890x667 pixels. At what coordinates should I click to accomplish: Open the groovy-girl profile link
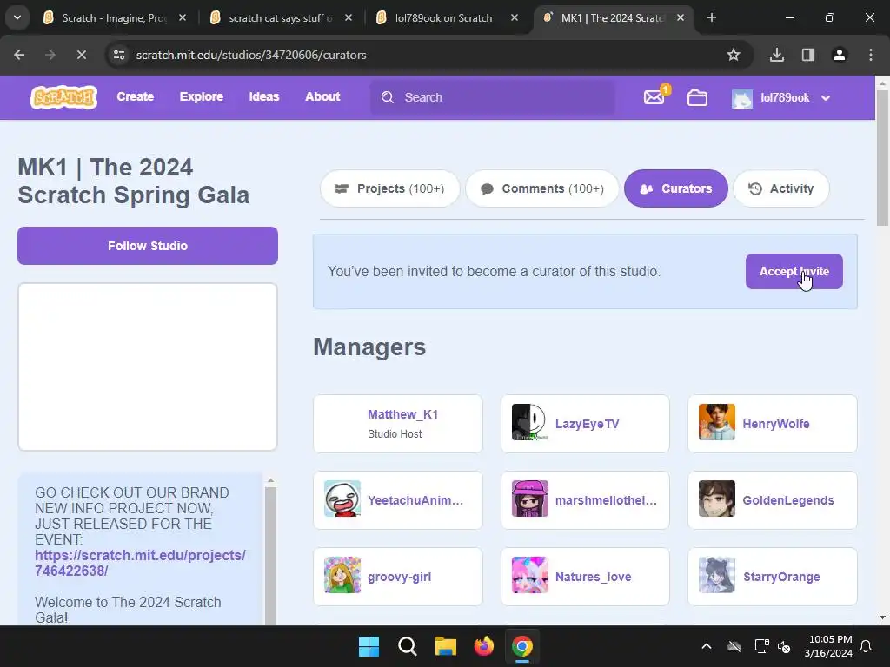tap(400, 577)
